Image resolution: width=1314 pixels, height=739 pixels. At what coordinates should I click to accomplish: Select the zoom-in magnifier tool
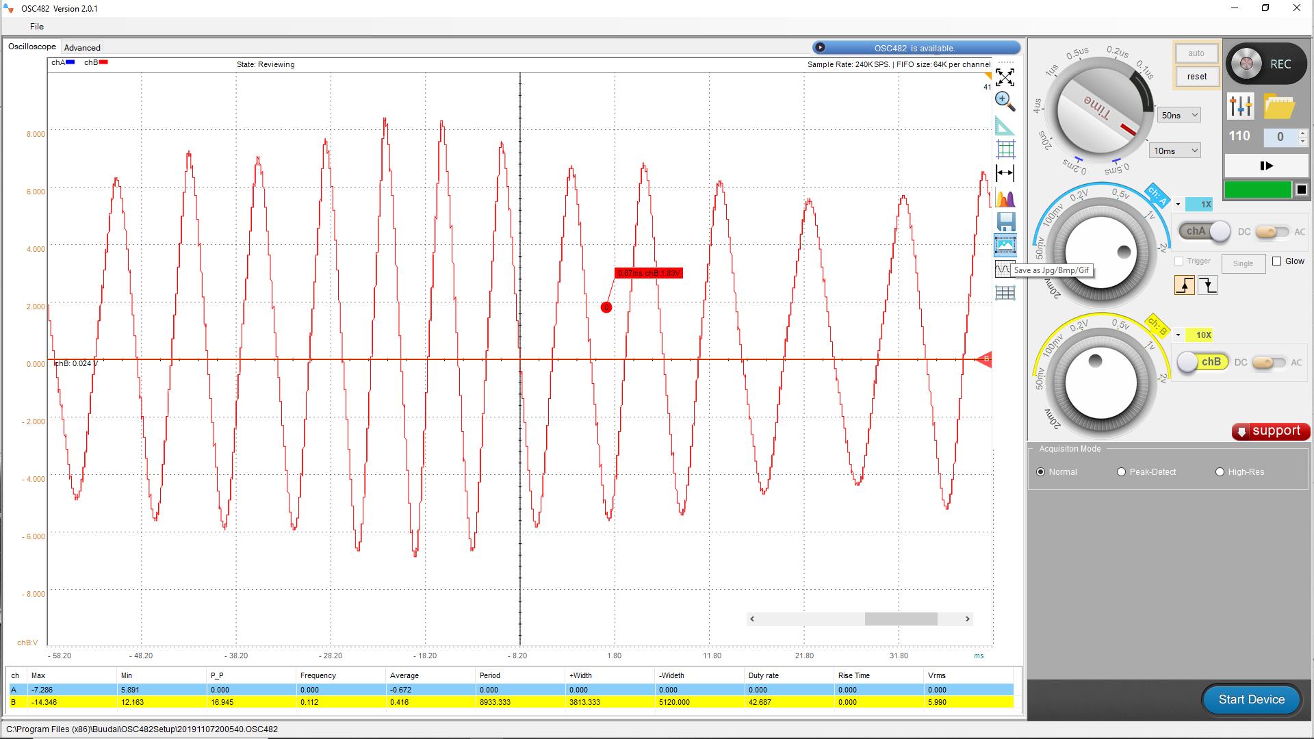point(1005,101)
